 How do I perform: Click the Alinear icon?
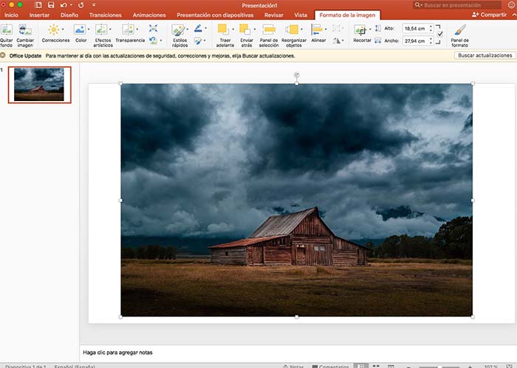click(x=317, y=29)
